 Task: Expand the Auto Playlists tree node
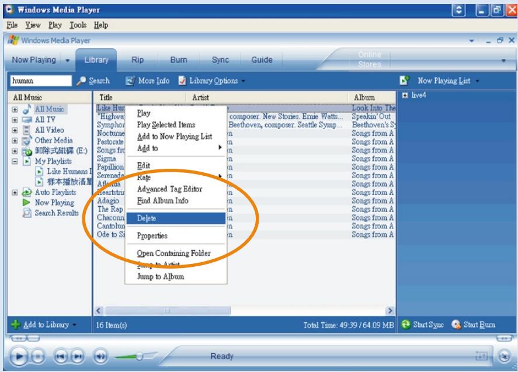coord(15,192)
